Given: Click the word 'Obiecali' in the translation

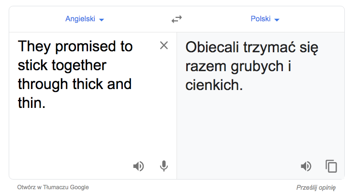Looking at the screenshot, I should [212, 47].
